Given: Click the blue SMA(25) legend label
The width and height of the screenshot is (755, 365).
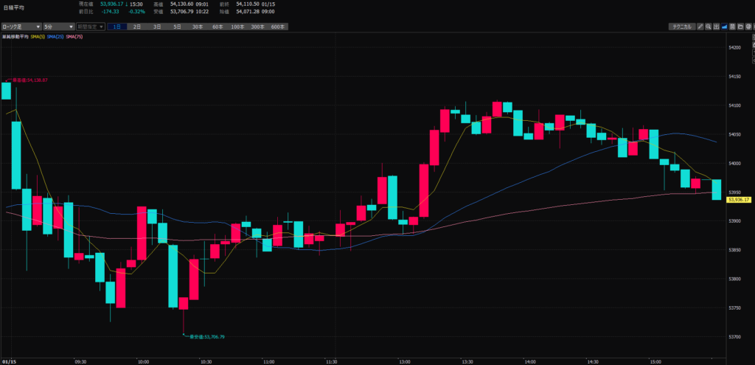Looking at the screenshot, I should coord(56,35).
